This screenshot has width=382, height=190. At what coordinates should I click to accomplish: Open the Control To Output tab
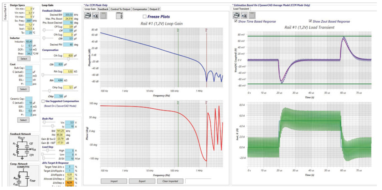point(120,8)
